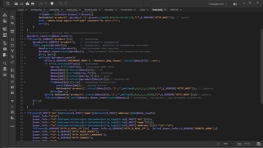Click the up-down sort arrows icon
This screenshot has height=148, width=263.
click(12, 23)
